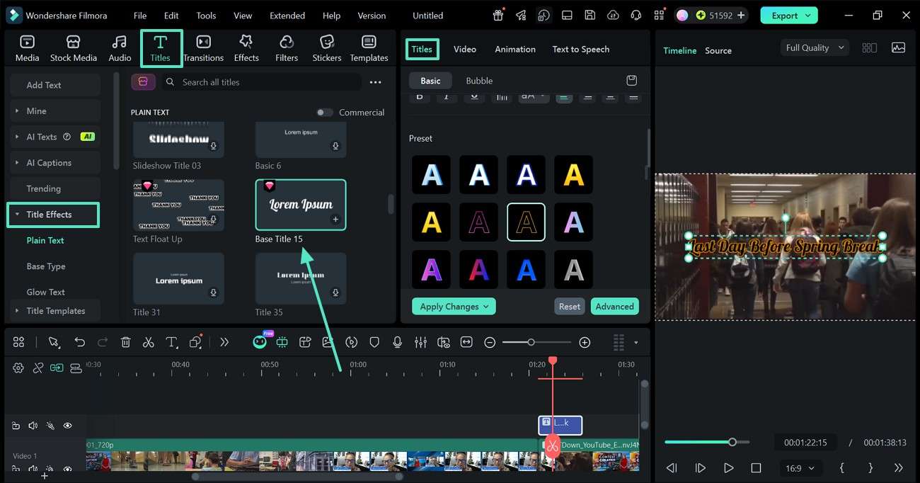Click the Export button

point(789,15)
